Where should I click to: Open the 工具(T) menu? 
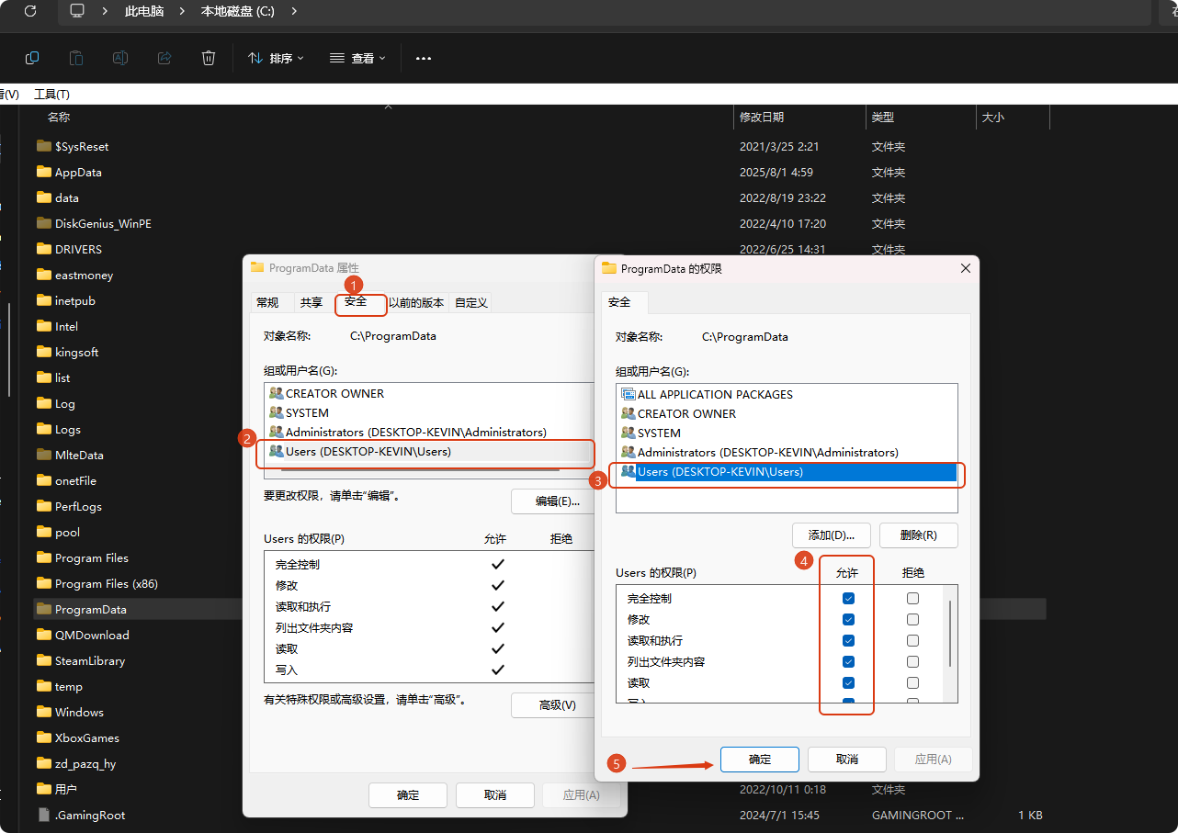(x=51, y=95)
